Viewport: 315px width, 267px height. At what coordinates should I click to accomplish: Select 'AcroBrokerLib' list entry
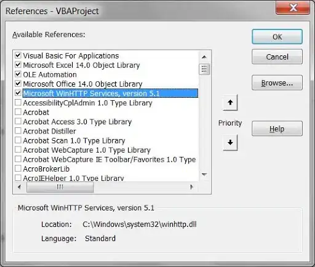click(46, 169)
